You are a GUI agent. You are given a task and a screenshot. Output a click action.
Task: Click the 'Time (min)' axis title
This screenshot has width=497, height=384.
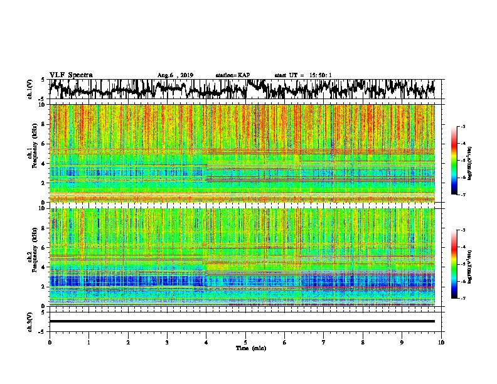(x=251, y=348)
